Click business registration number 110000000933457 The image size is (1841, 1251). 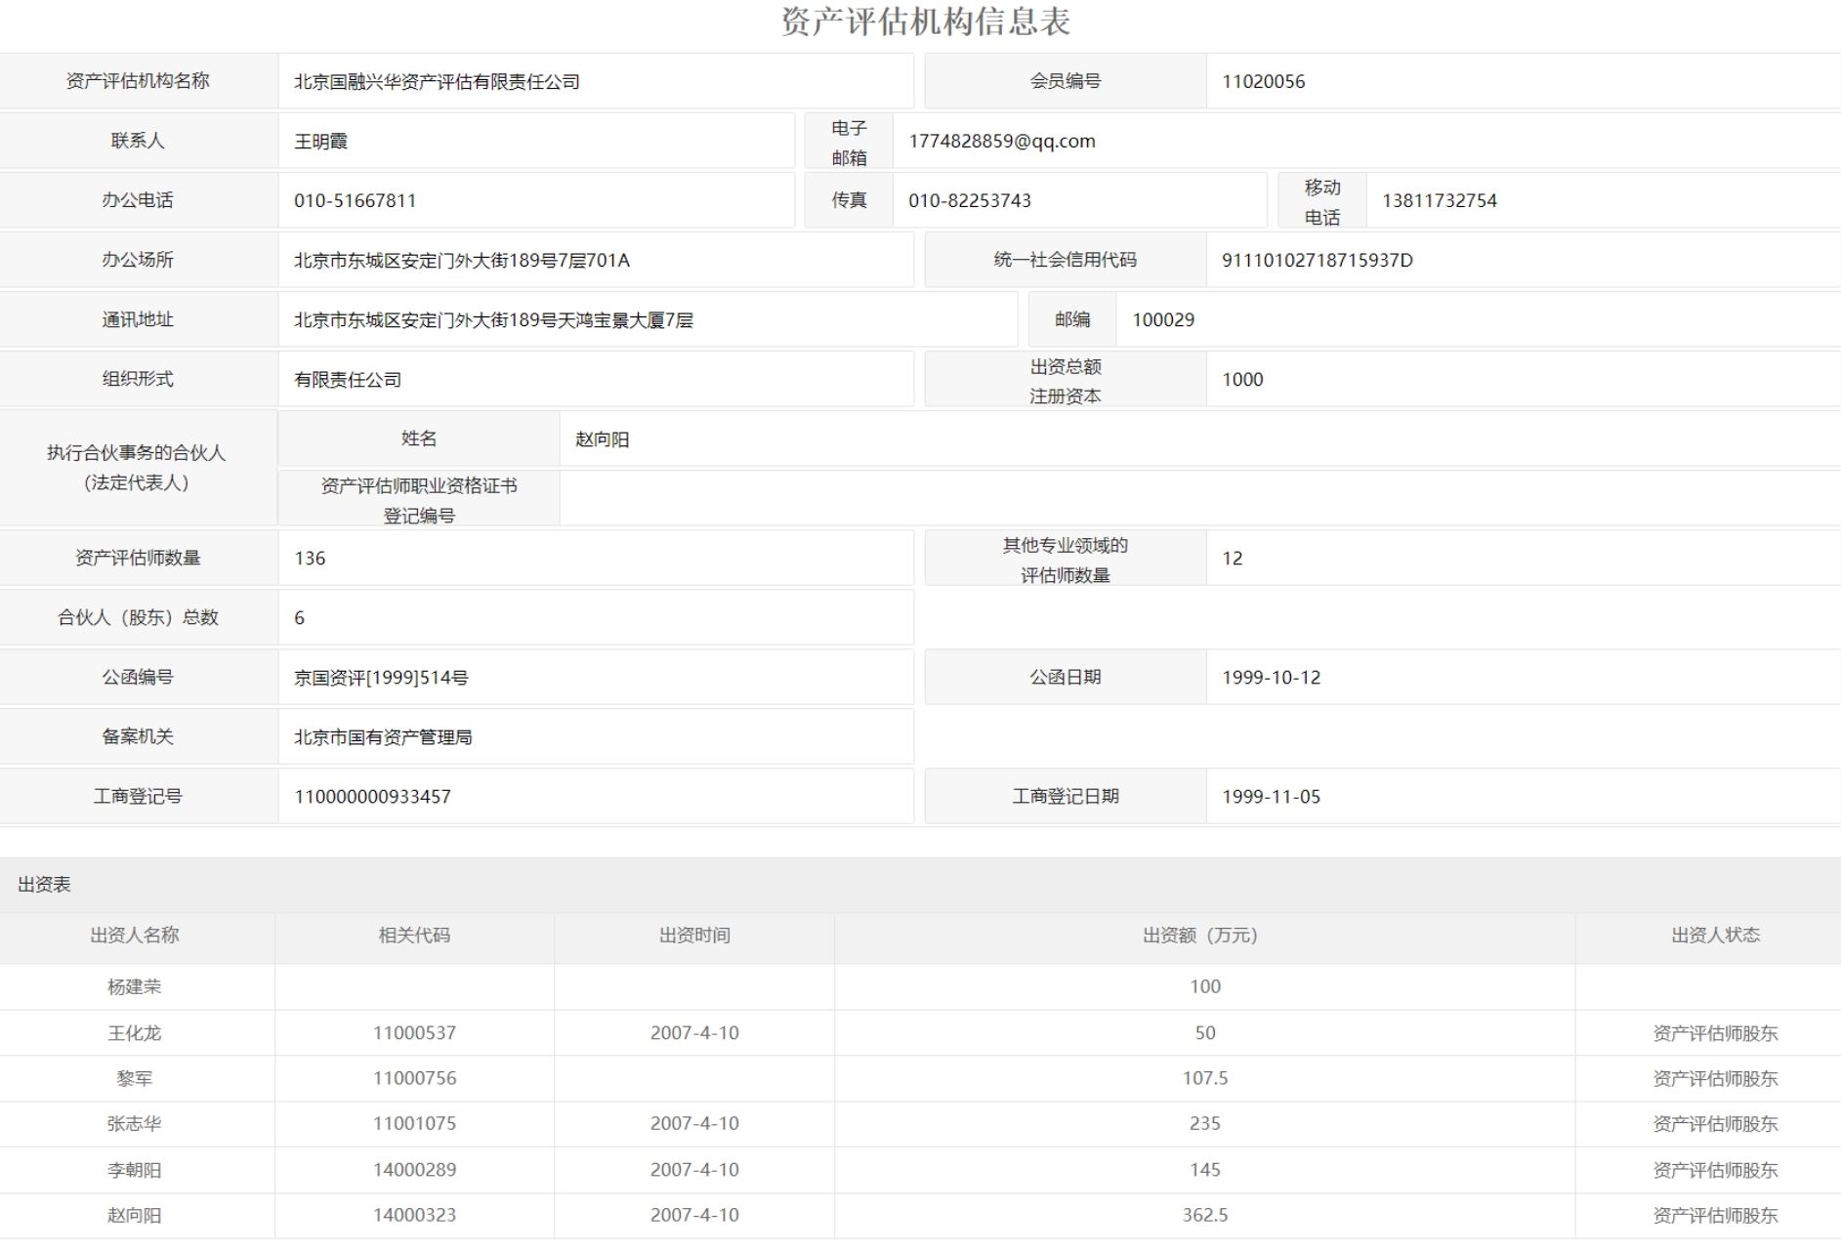372,797
